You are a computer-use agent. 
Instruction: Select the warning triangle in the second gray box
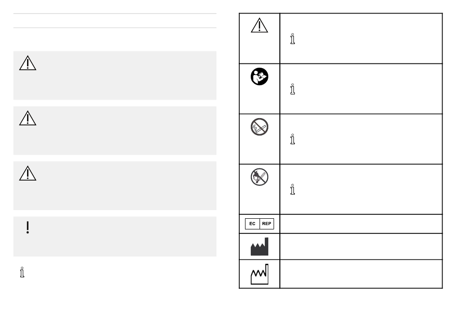[x=28, y=118]
